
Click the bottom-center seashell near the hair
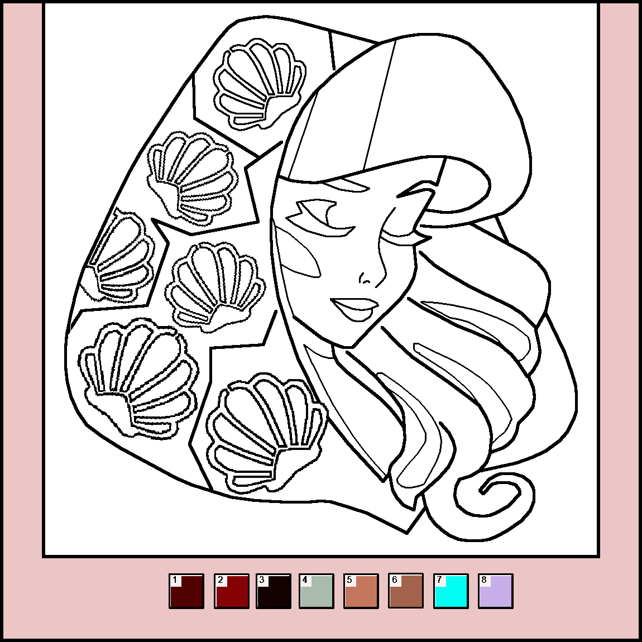click(265, 432)
